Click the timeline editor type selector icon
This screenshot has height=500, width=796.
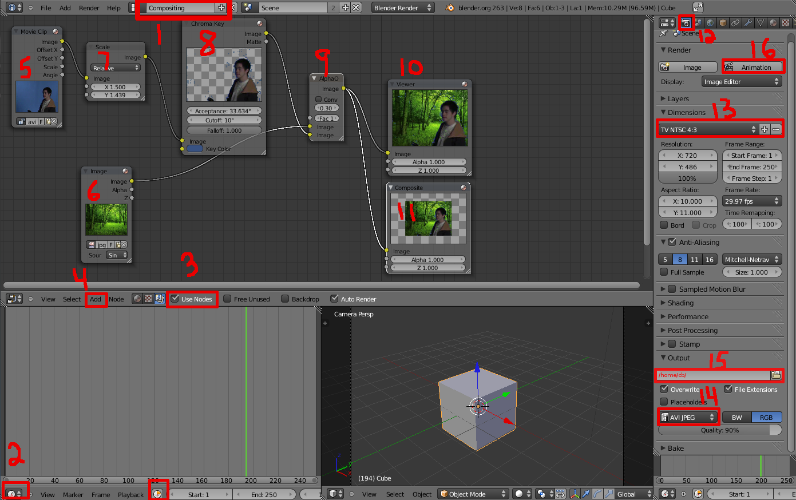point(14,494)
